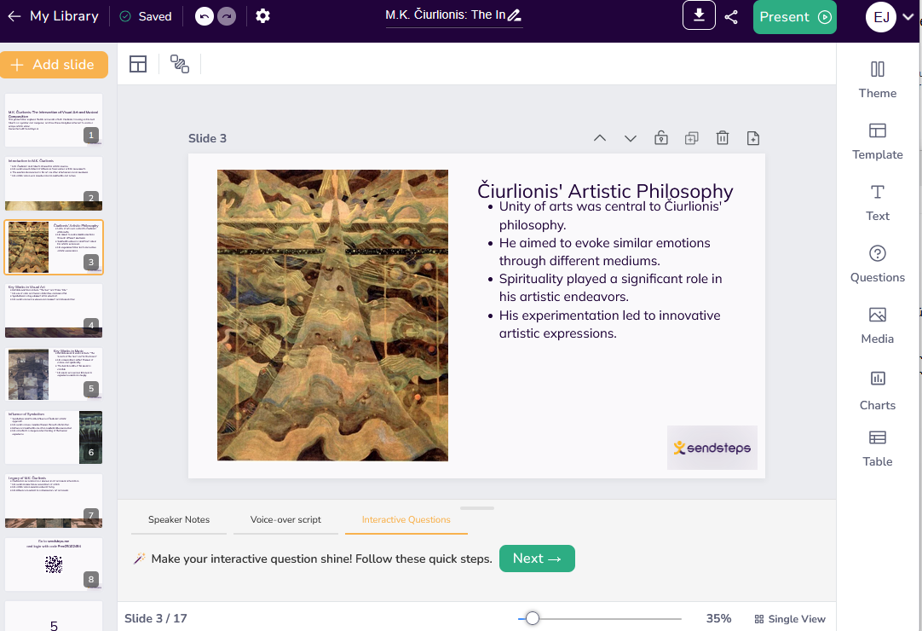The width and height of the screenshot is (922, 631).
Task: Toggle Single View mode
Action: pyautogui.click(x=789, y=619)
